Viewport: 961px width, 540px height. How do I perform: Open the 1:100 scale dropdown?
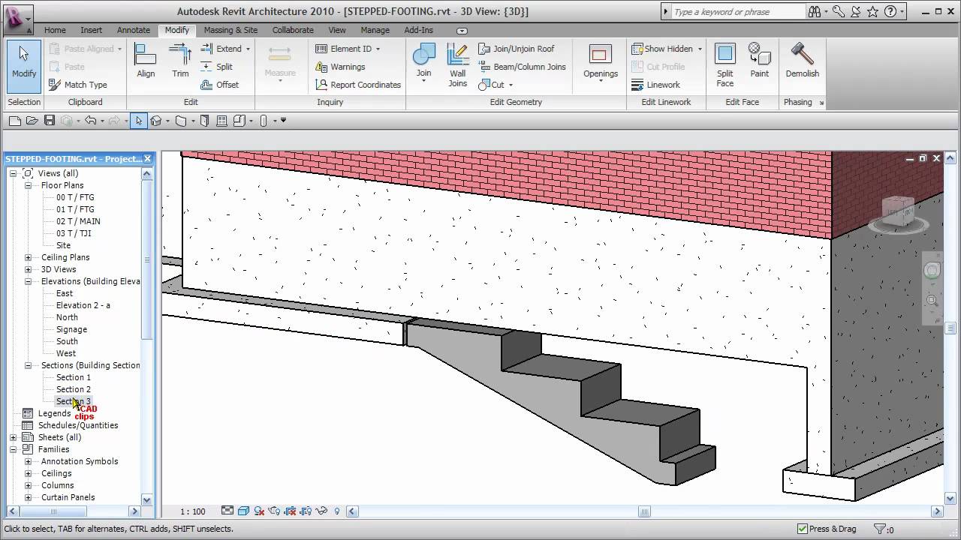pos(192,511)
